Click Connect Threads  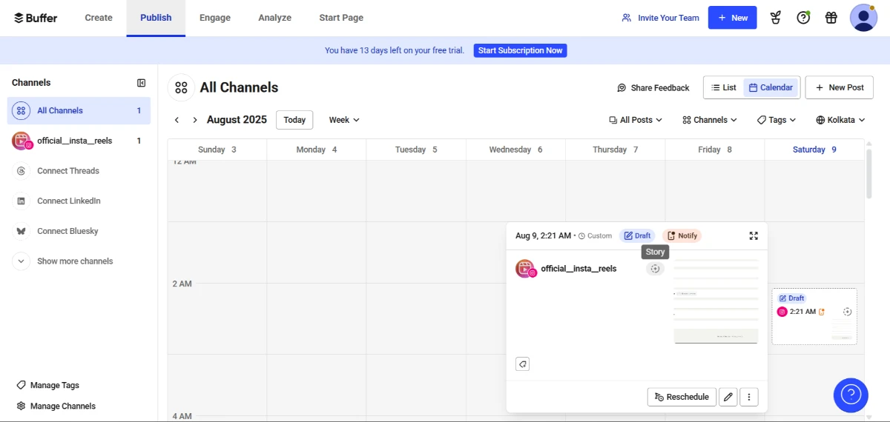tap(68, 171)
